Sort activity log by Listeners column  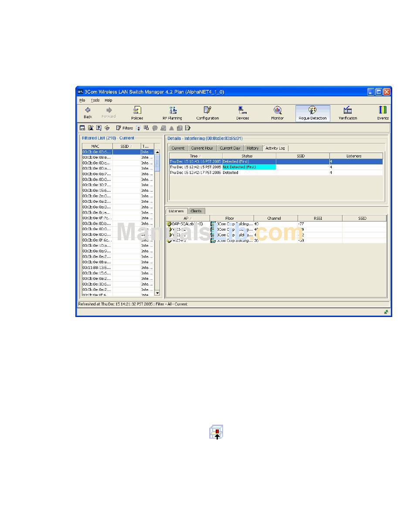356,156
